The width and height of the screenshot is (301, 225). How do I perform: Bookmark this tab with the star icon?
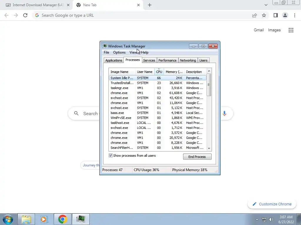click(x=264, y=15)
